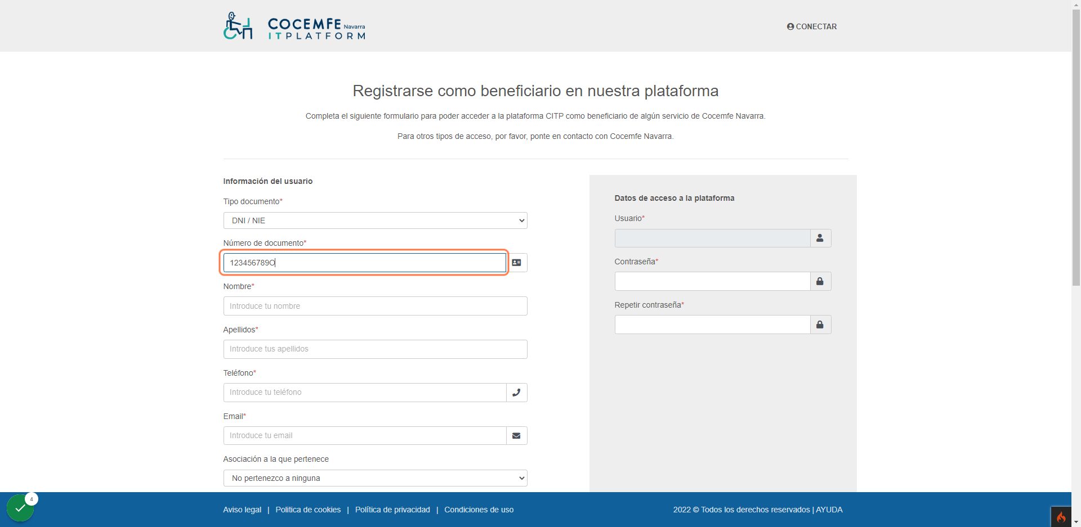Click the 'Datos de acceso a la plataforma' heading
This screenshot has height=527, width=1081.
(x=674, y=198)
